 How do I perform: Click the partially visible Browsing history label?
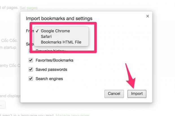50,51
